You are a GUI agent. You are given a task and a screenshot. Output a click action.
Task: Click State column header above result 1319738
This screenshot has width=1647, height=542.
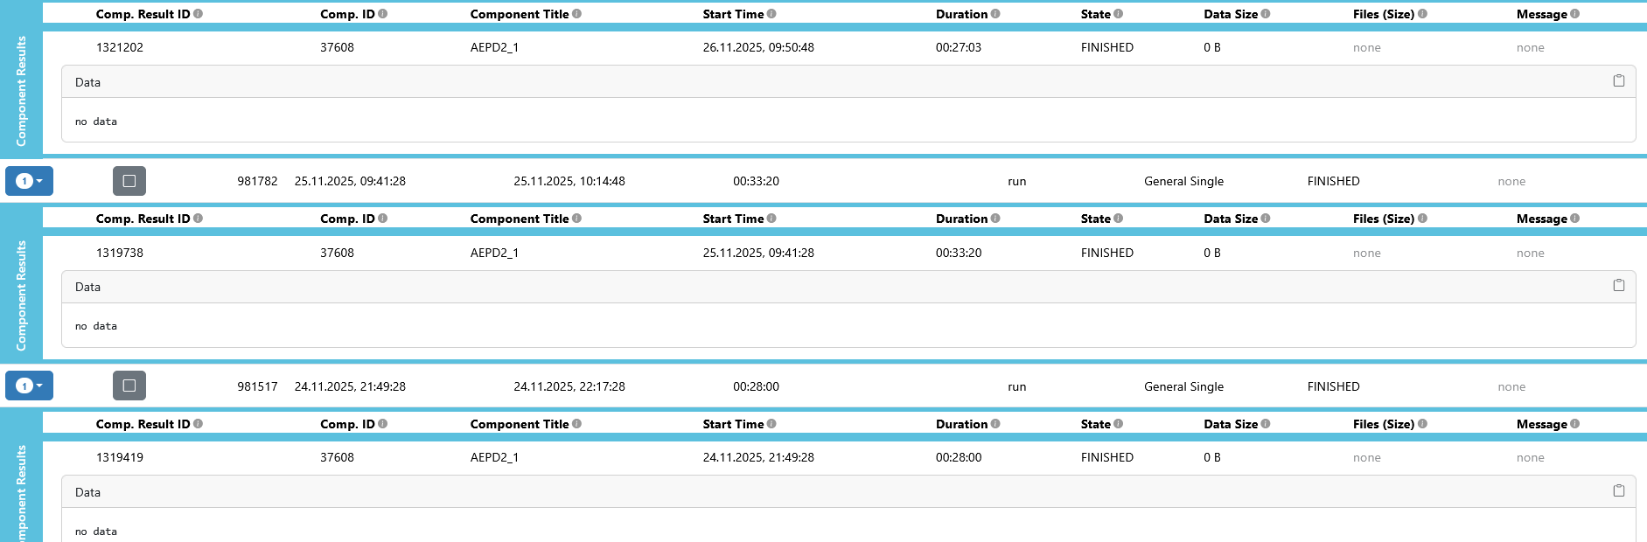(x=1095, y=219)
